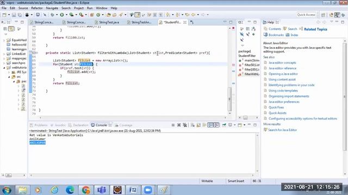Switch to the highlighted Java perspective icon
The width and height of the screenshot is (348, 195).
click(x=337, y=15)
